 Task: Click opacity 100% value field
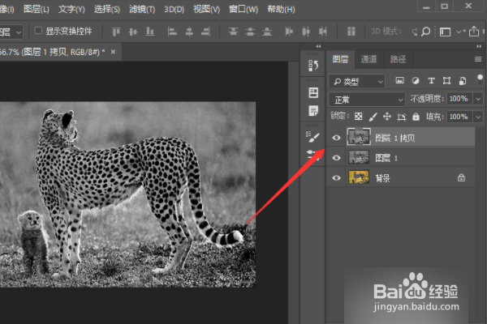(x=459, y=99)
